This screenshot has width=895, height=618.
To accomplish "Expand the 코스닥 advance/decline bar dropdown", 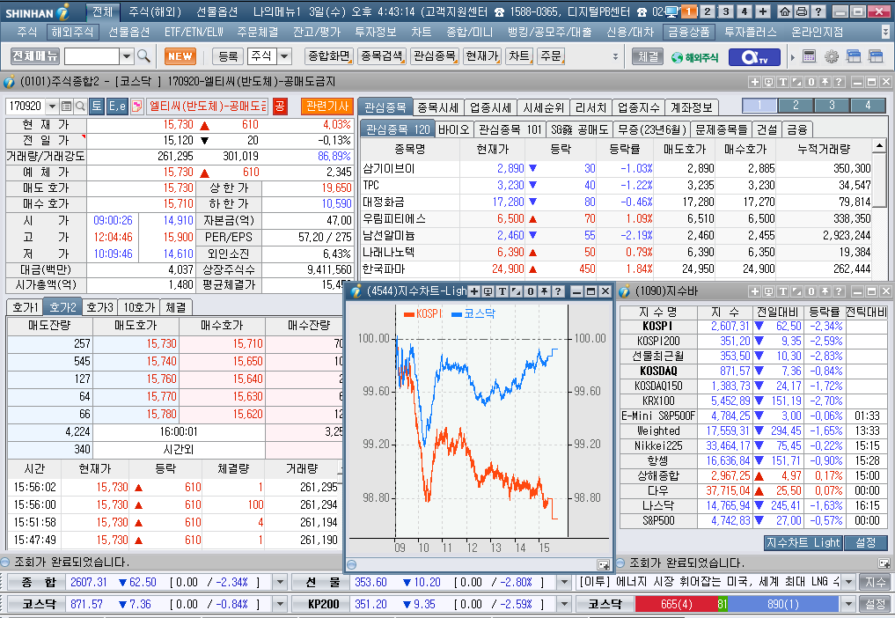I will tap(848, 604).
